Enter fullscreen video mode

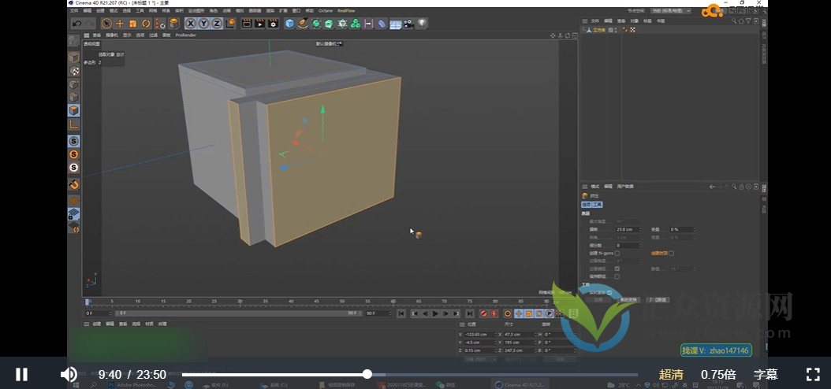pos(812,375)
